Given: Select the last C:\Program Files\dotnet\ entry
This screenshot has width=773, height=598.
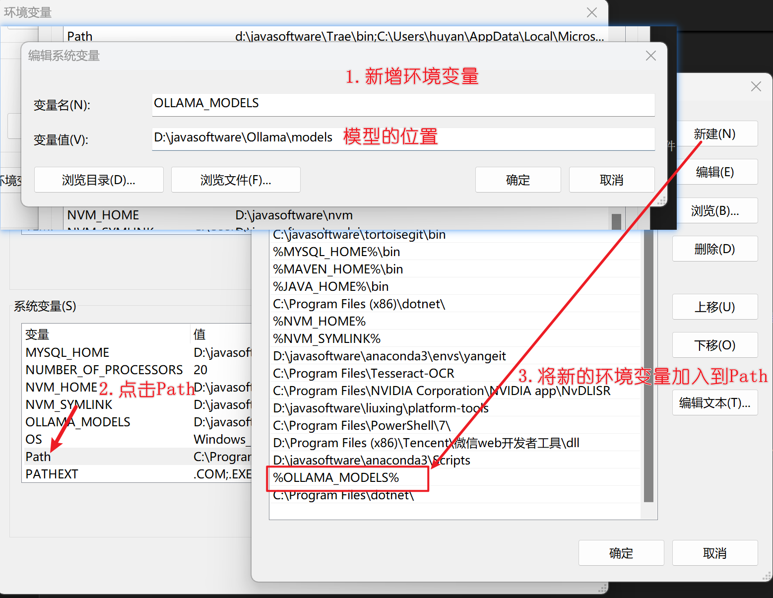Looking at the screenshot, I should point(455,495).
